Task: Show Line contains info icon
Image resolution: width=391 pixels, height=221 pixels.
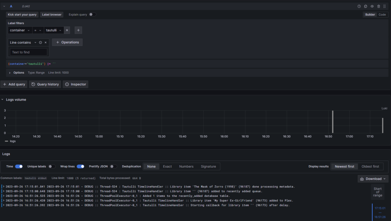Action: pyautogui.click(x=40, y=42)
